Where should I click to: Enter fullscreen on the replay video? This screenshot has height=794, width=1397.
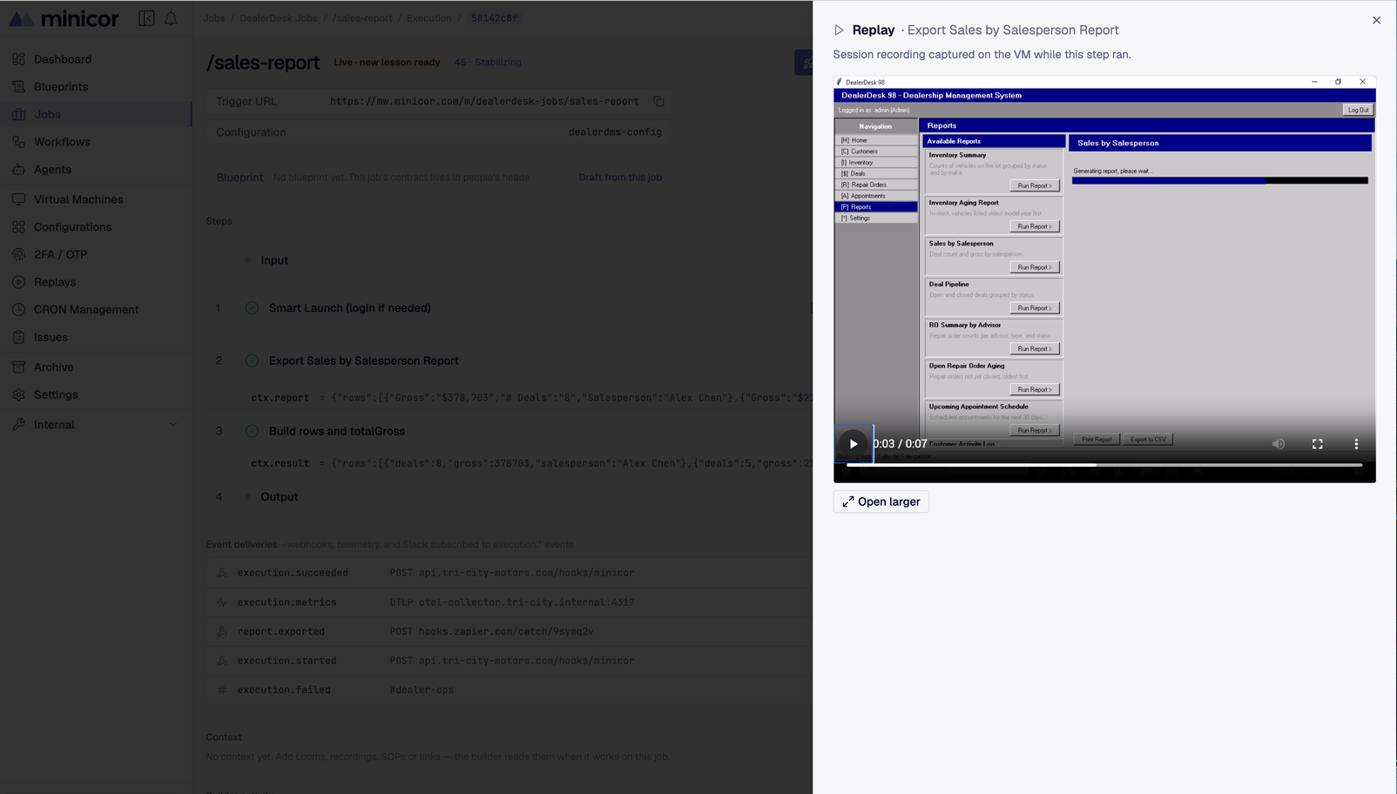coord(1318,444)
